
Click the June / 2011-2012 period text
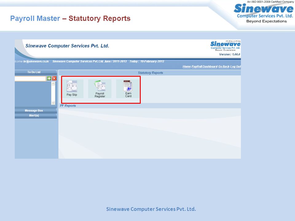tap(115, 61)
